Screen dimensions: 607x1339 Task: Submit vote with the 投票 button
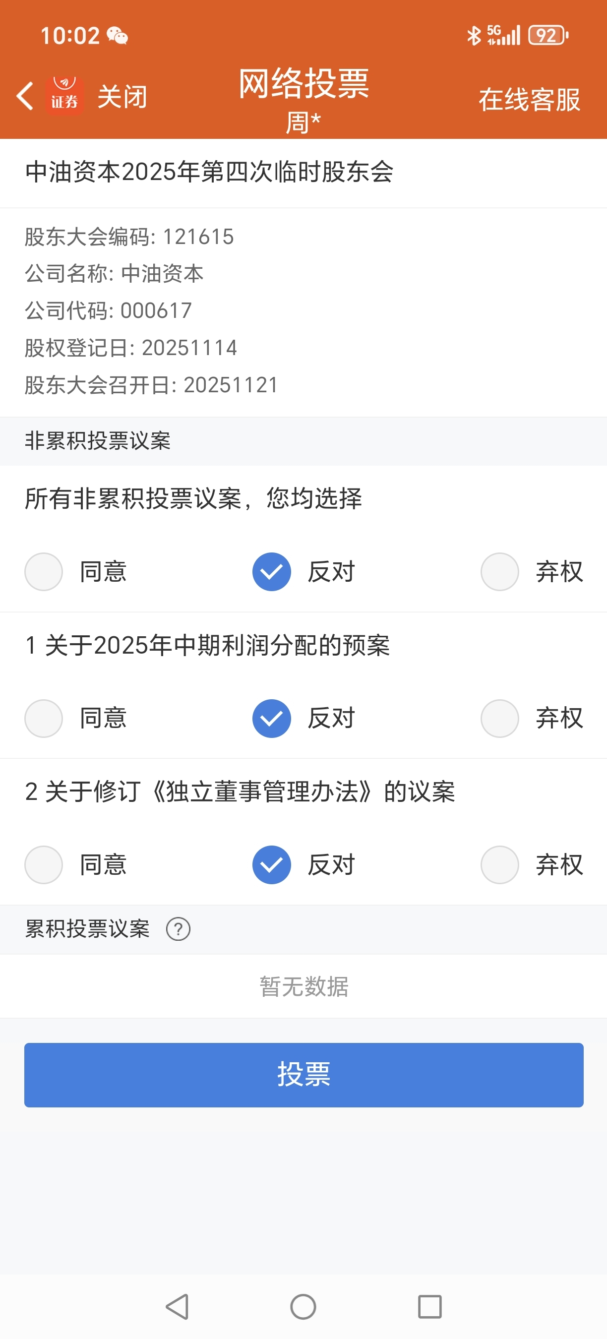(303, 1074)
